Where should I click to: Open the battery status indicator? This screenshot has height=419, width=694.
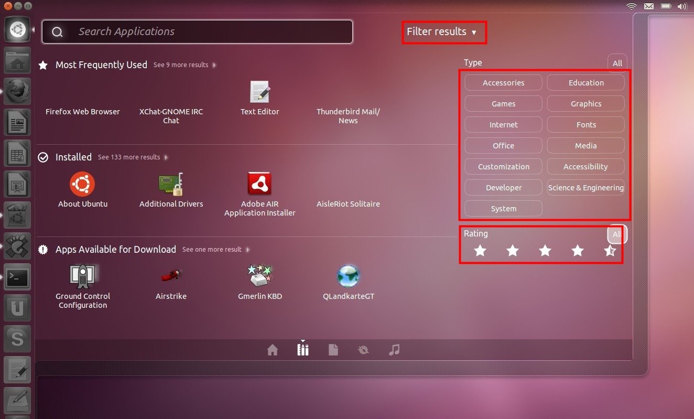666,6
